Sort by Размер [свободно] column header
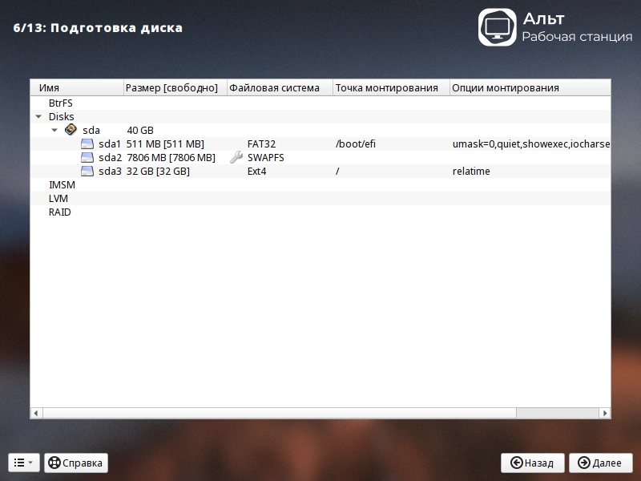 175,87
